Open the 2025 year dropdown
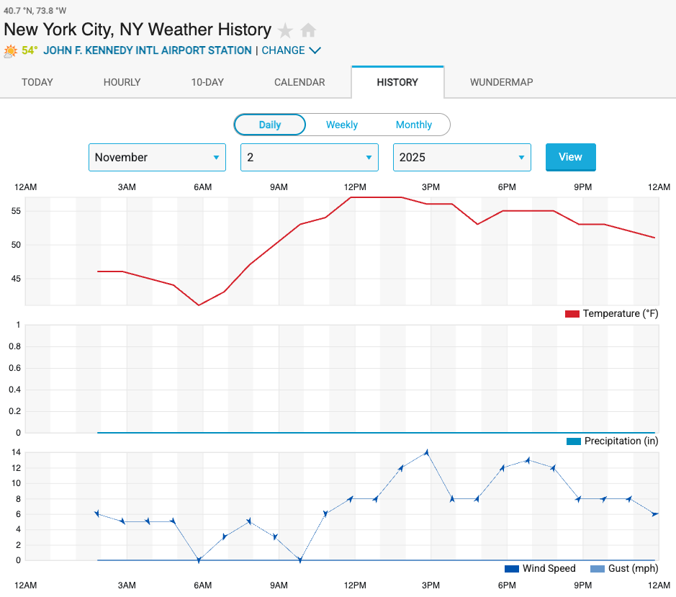The height and width of the screenshot is (597, 676). tap(461, 157)
